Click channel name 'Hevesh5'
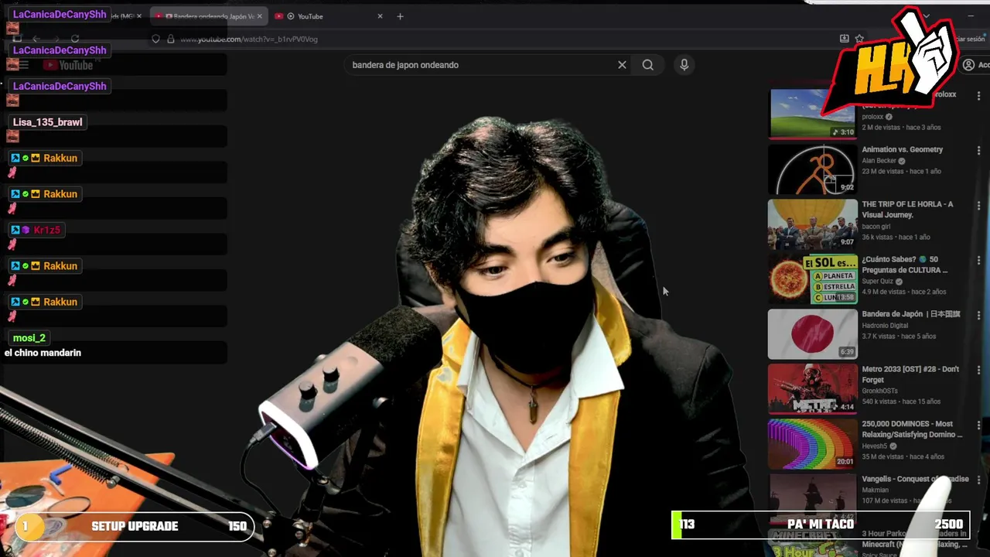990x557 pixels. point(876,446)
